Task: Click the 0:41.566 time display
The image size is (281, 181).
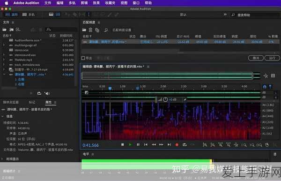Action: pos(90,145)
